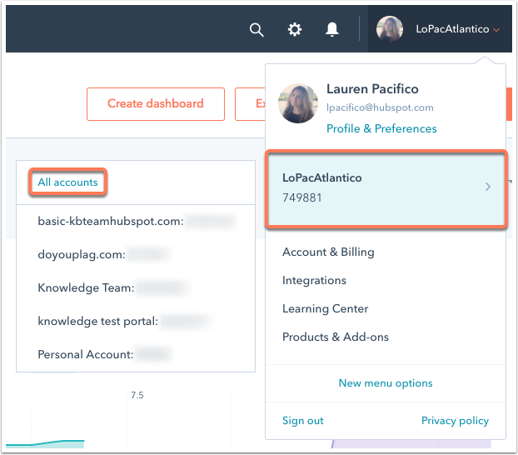Expand the LoPacAtlantico 749881 account row
The image size is (518, 455).
pyautogui.click(x=386, y=187)
